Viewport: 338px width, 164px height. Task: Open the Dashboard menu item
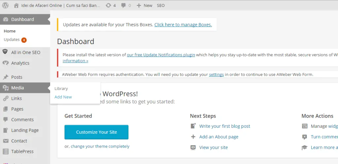[25, 19]
